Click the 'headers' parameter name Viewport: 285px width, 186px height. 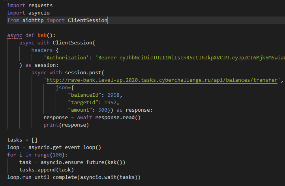[42, 50]
